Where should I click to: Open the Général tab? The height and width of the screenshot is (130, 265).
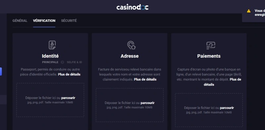click(20, 21)
